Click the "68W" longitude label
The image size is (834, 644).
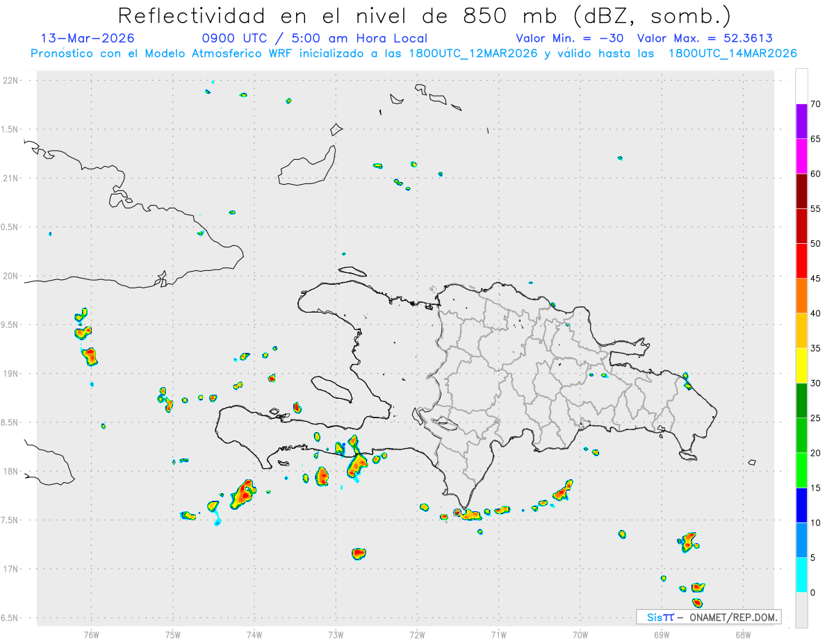(x=743, y=634)
